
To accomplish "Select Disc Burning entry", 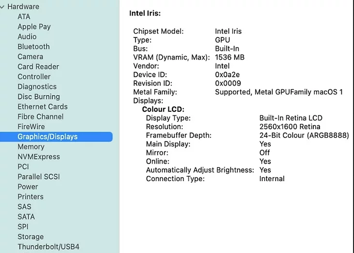I will pyautogui.click(x=39, y=97).
